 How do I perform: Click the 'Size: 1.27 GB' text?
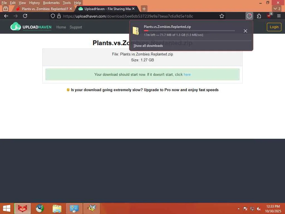pyautogui.click(x=142, y=60)
